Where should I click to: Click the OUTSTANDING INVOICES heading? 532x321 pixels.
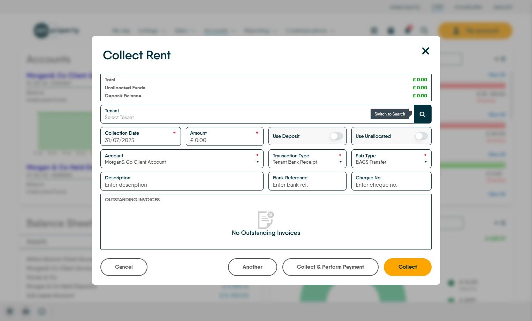(132, 200)
